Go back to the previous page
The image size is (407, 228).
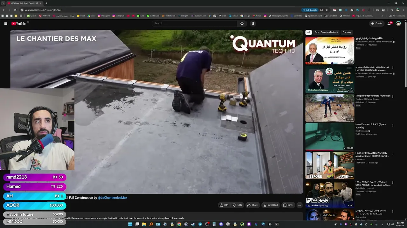(3, 10)
